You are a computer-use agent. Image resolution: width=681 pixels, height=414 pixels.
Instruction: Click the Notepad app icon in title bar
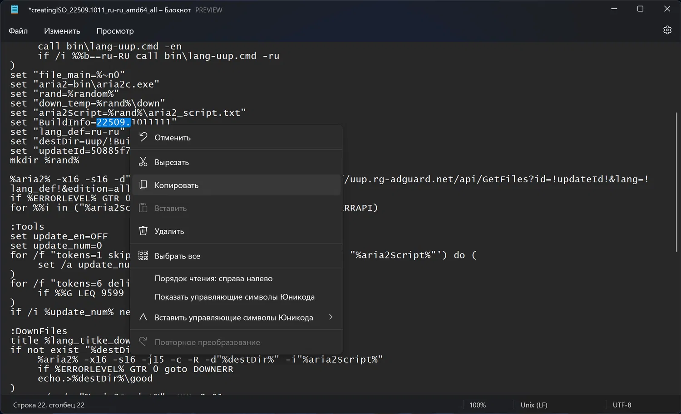[x=15, y=10]
